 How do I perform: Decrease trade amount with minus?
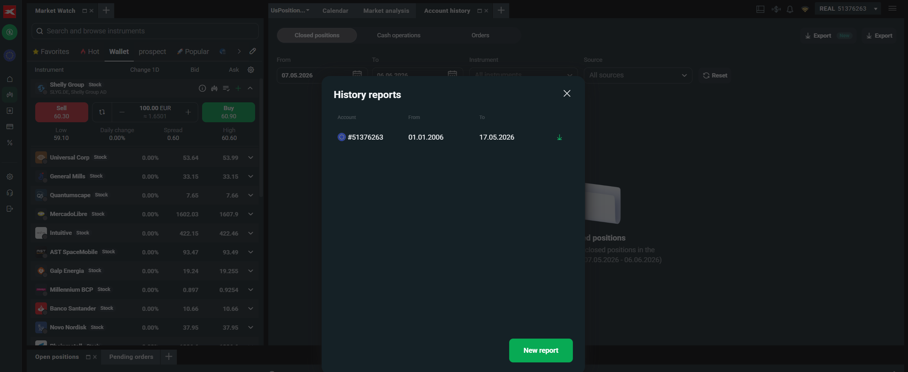(x=122, y=112)
